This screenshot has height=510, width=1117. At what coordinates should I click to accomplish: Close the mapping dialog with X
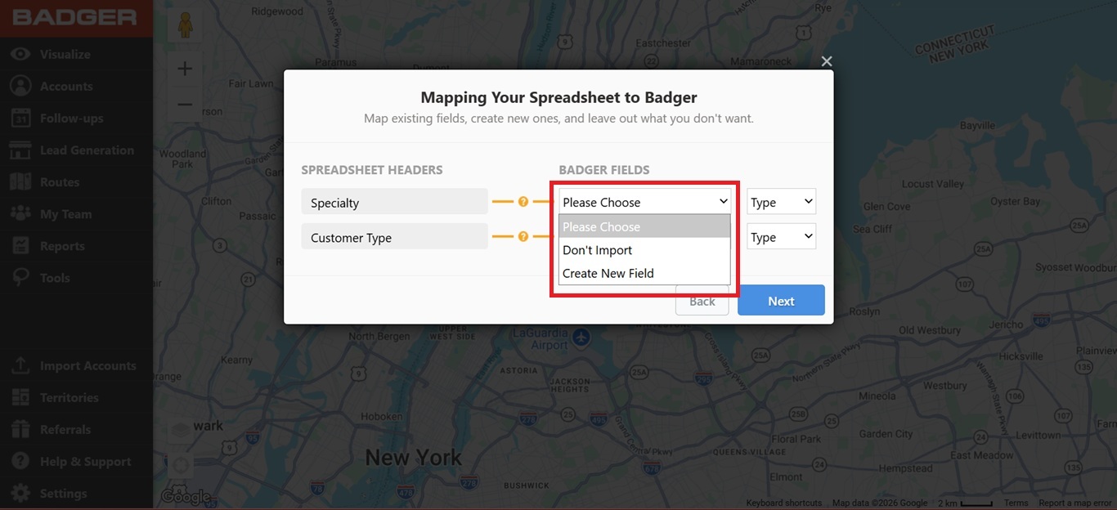point(827,61)
